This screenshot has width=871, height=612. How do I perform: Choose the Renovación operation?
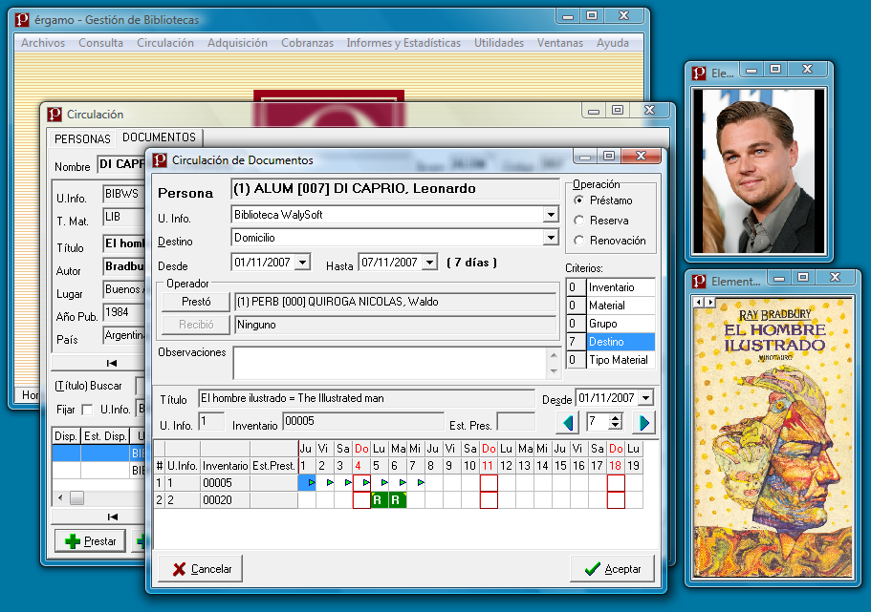[579, 241]
